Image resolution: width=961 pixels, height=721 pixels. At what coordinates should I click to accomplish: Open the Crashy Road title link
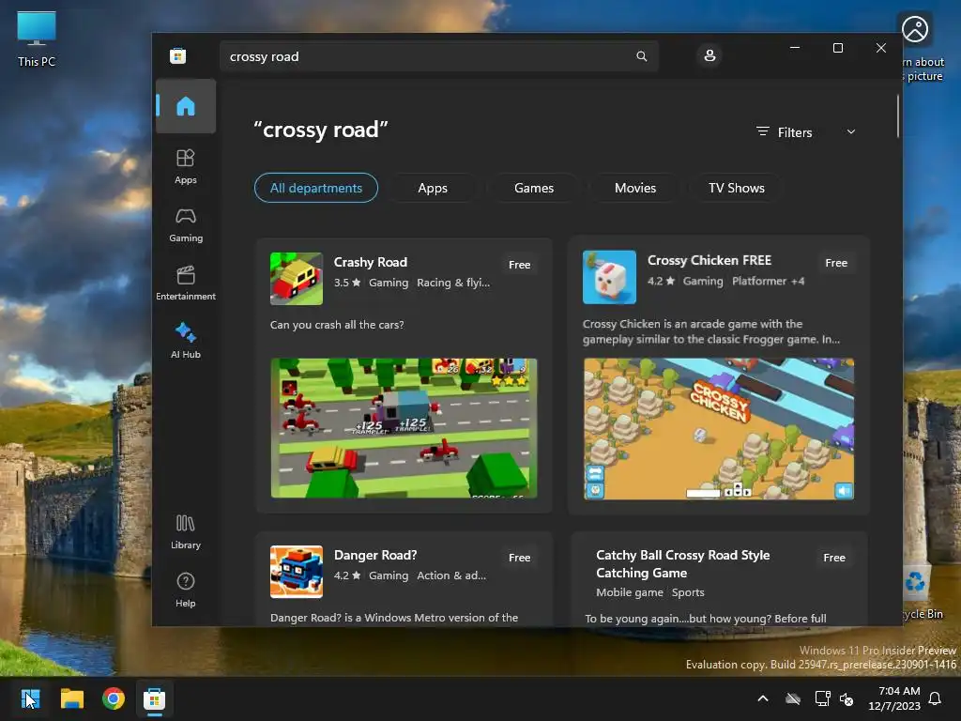[370, 262]
